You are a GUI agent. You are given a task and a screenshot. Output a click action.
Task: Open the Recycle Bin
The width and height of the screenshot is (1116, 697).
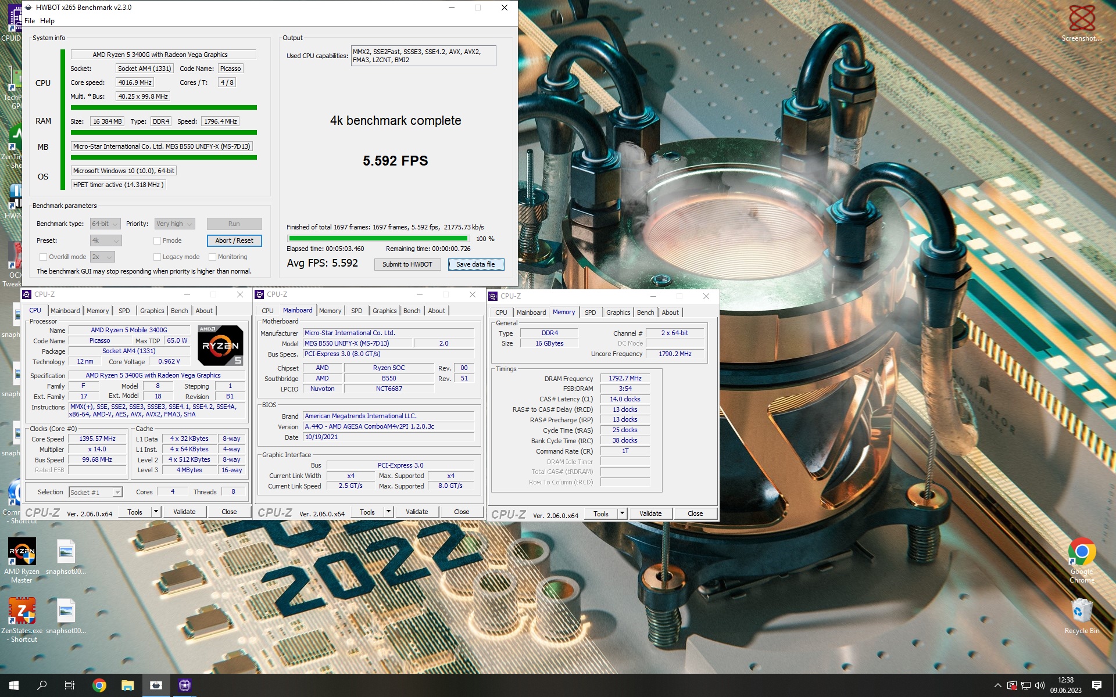coord(1082,616)
